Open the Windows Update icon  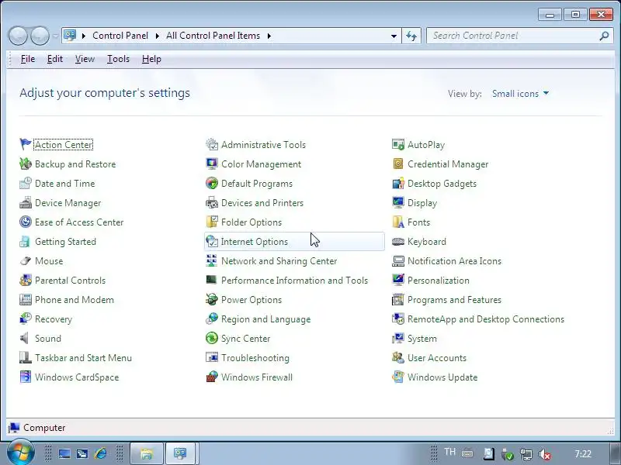398,377
